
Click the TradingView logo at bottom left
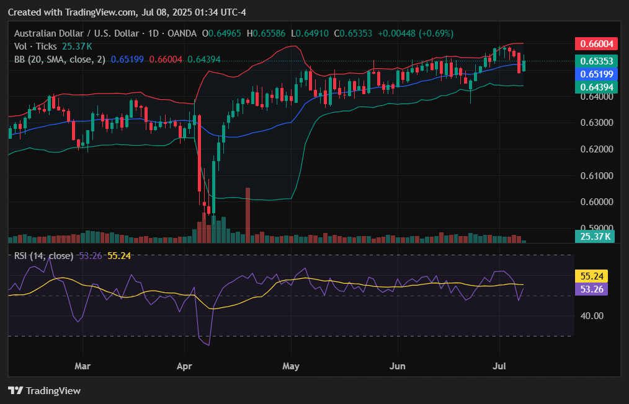click(45, 390)
